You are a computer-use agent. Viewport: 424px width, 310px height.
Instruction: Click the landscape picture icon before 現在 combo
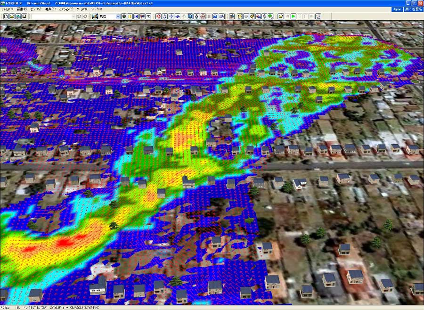95,16
